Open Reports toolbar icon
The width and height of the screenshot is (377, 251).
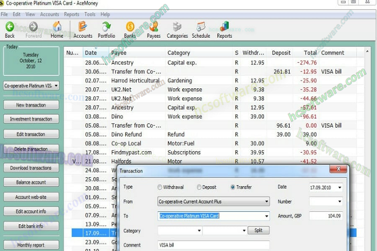[224, 27]
